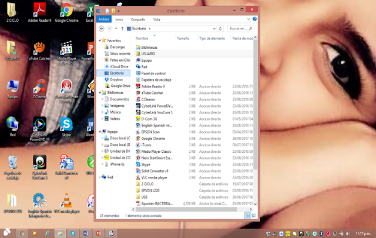Open VLC media player desktop icon
Image resolution: width=376 pixels, height=238 pixels.
click(66, 203)
